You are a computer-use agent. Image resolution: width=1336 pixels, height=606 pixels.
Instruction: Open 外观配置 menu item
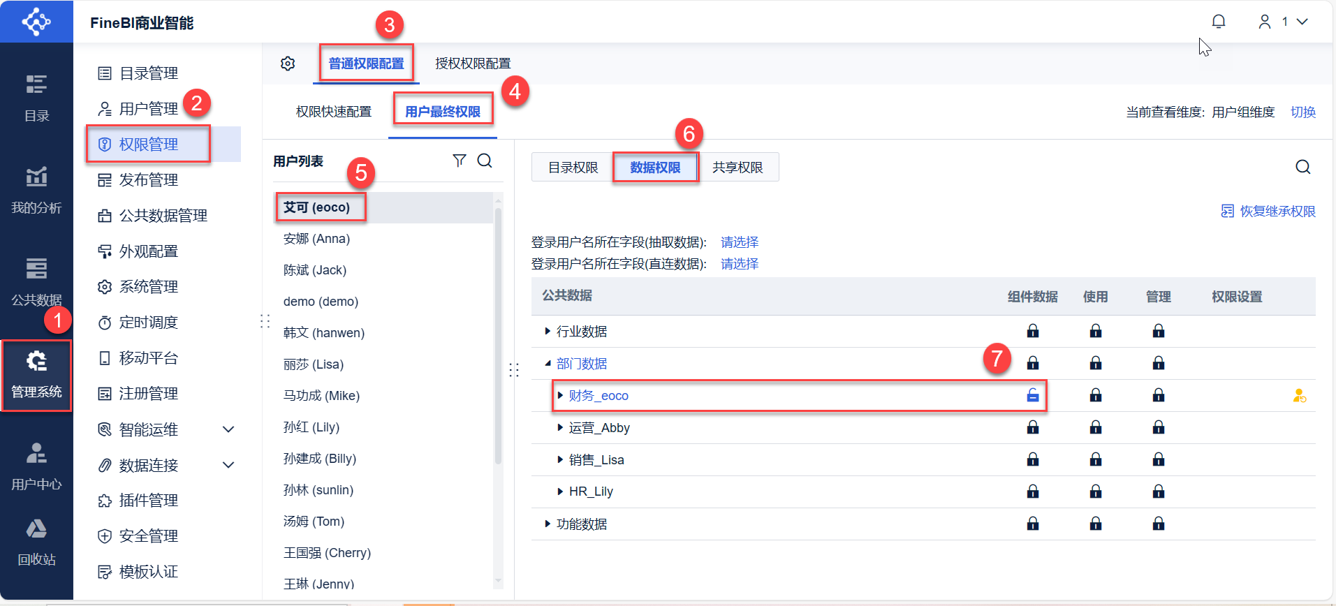(138, 251)
